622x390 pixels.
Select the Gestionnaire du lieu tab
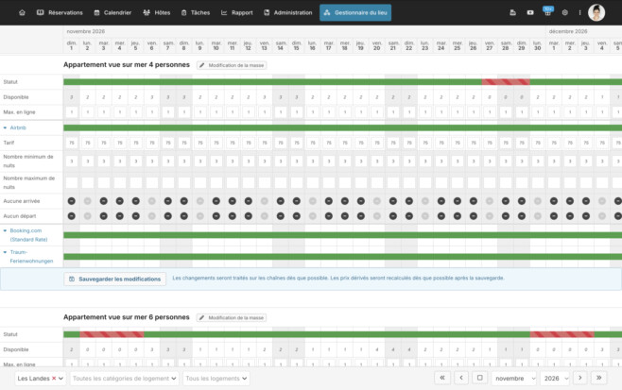[x=355, y=12]
